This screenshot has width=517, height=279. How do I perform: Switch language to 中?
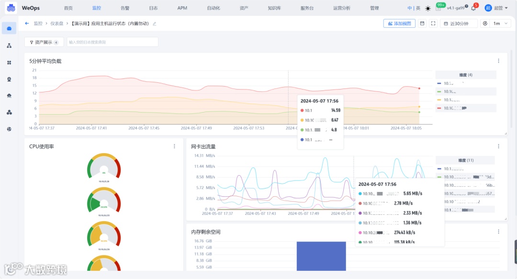pyautogui.click(x=409, y=8)
